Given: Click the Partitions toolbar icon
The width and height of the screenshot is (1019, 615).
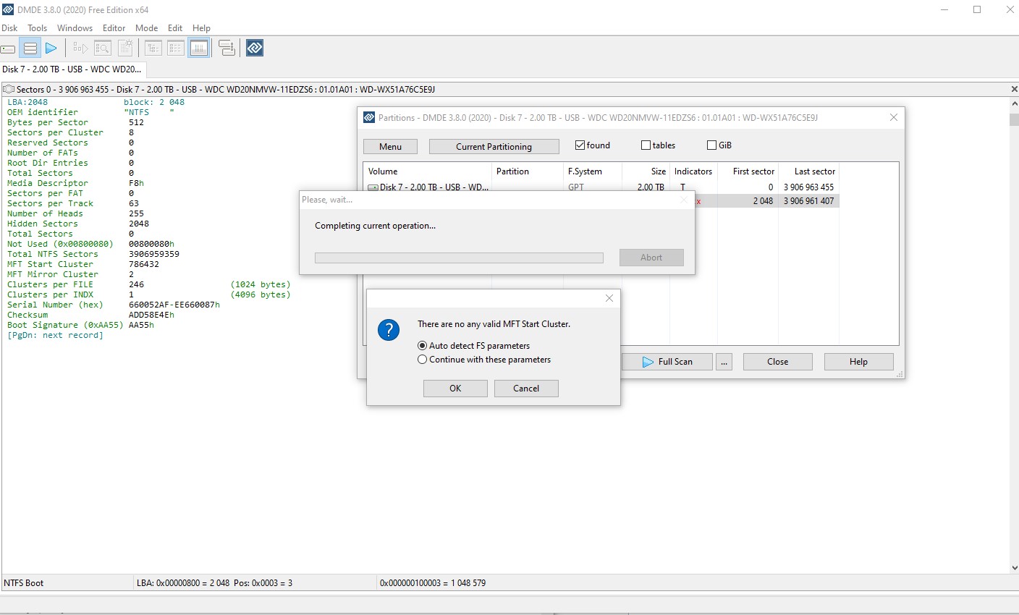Looking at the screenshot, I should click(x=30, y=48).
